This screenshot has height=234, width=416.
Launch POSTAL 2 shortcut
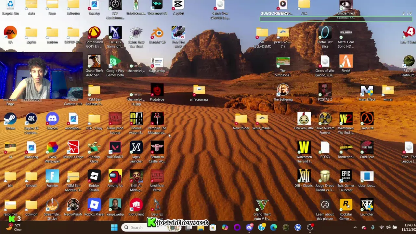tap(325, 93)
